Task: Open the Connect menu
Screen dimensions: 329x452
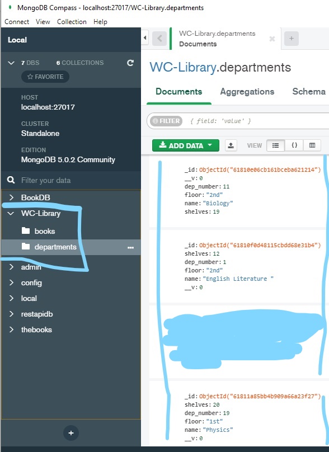Action: pyautogui.click(x=17, y=22)
